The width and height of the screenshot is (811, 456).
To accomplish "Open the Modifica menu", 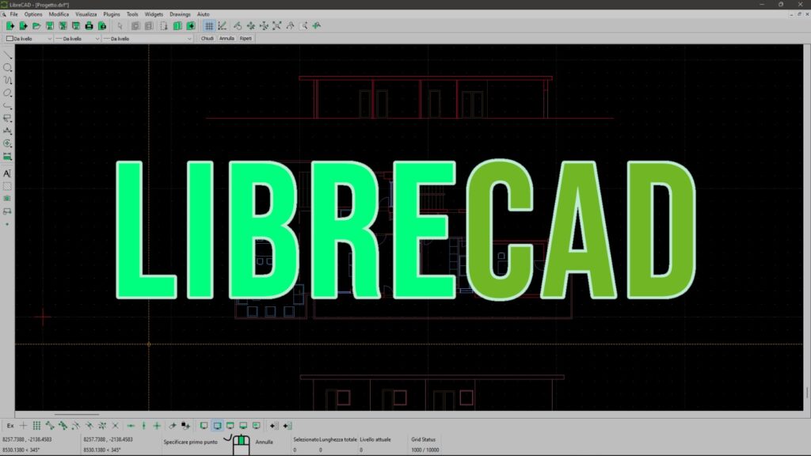I will pos(59,14).
